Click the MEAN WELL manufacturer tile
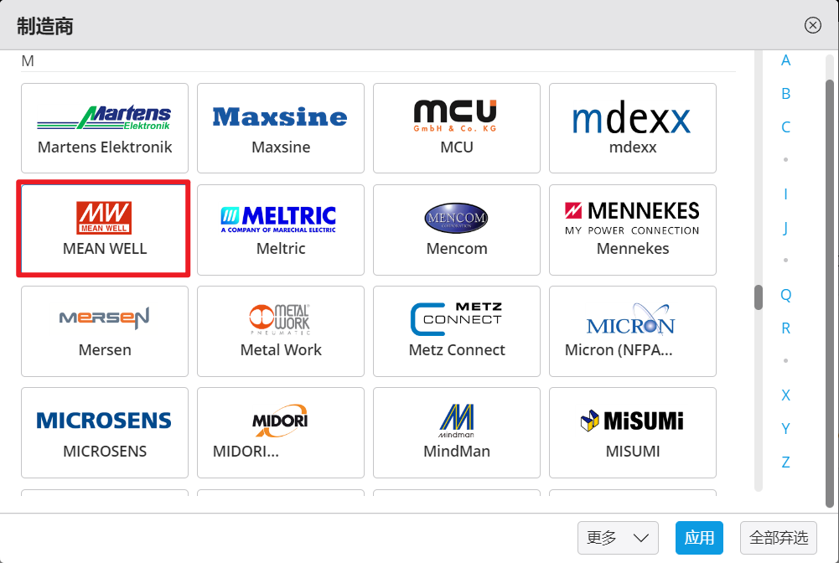The height and width of the screenshot is (563, 839). 105,230
